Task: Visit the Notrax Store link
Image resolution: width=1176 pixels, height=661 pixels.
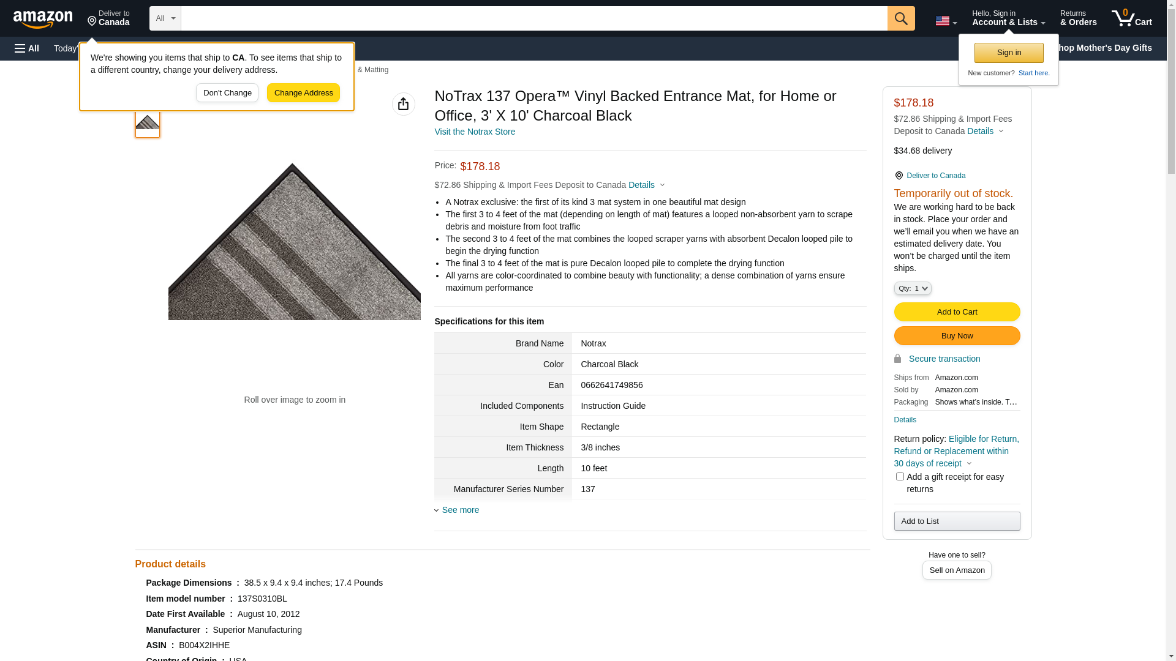Action: click(474, 132)
